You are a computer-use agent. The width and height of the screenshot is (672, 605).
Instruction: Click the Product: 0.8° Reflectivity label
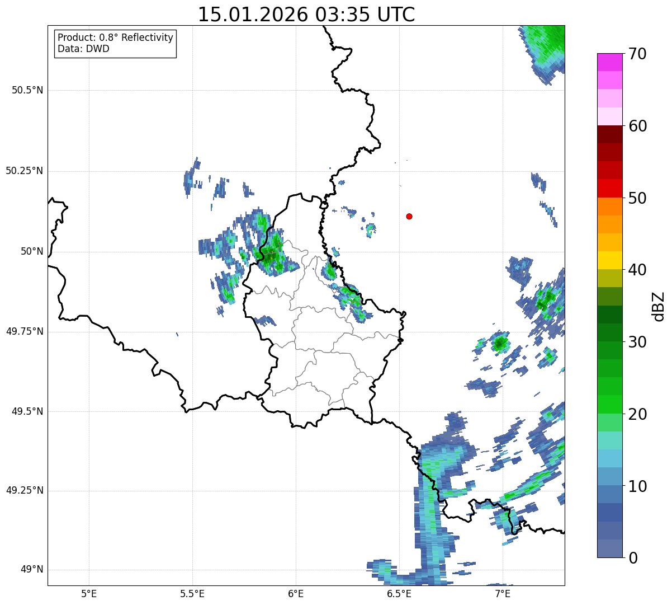[x=116, y=37]
